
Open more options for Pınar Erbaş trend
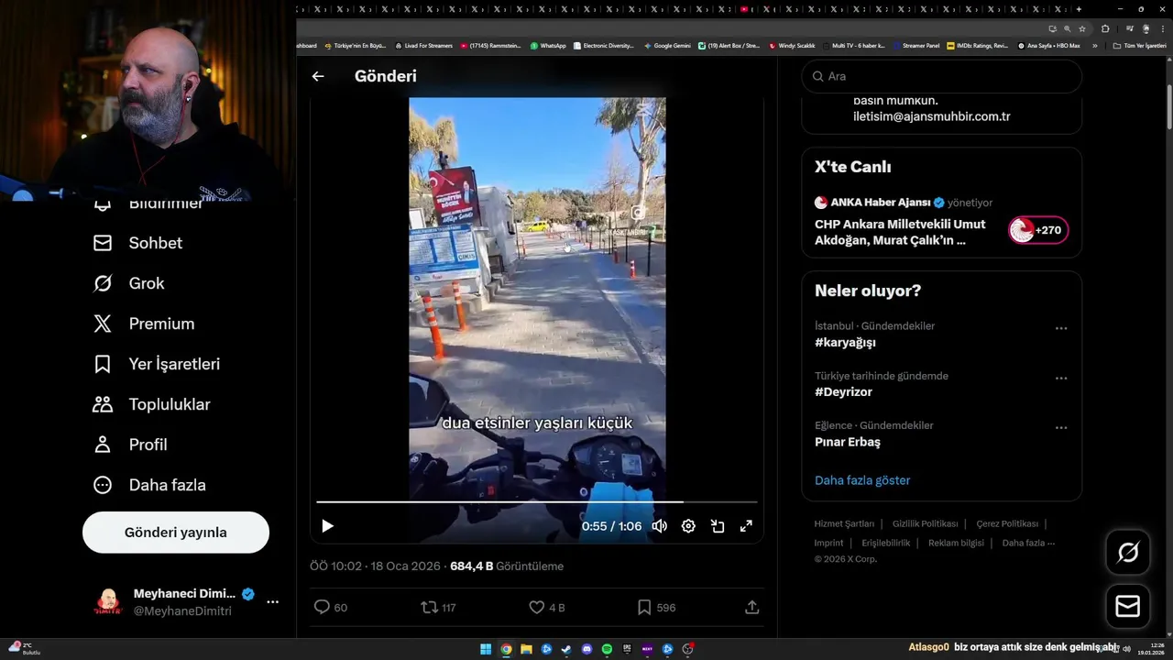click(1061, 427)
